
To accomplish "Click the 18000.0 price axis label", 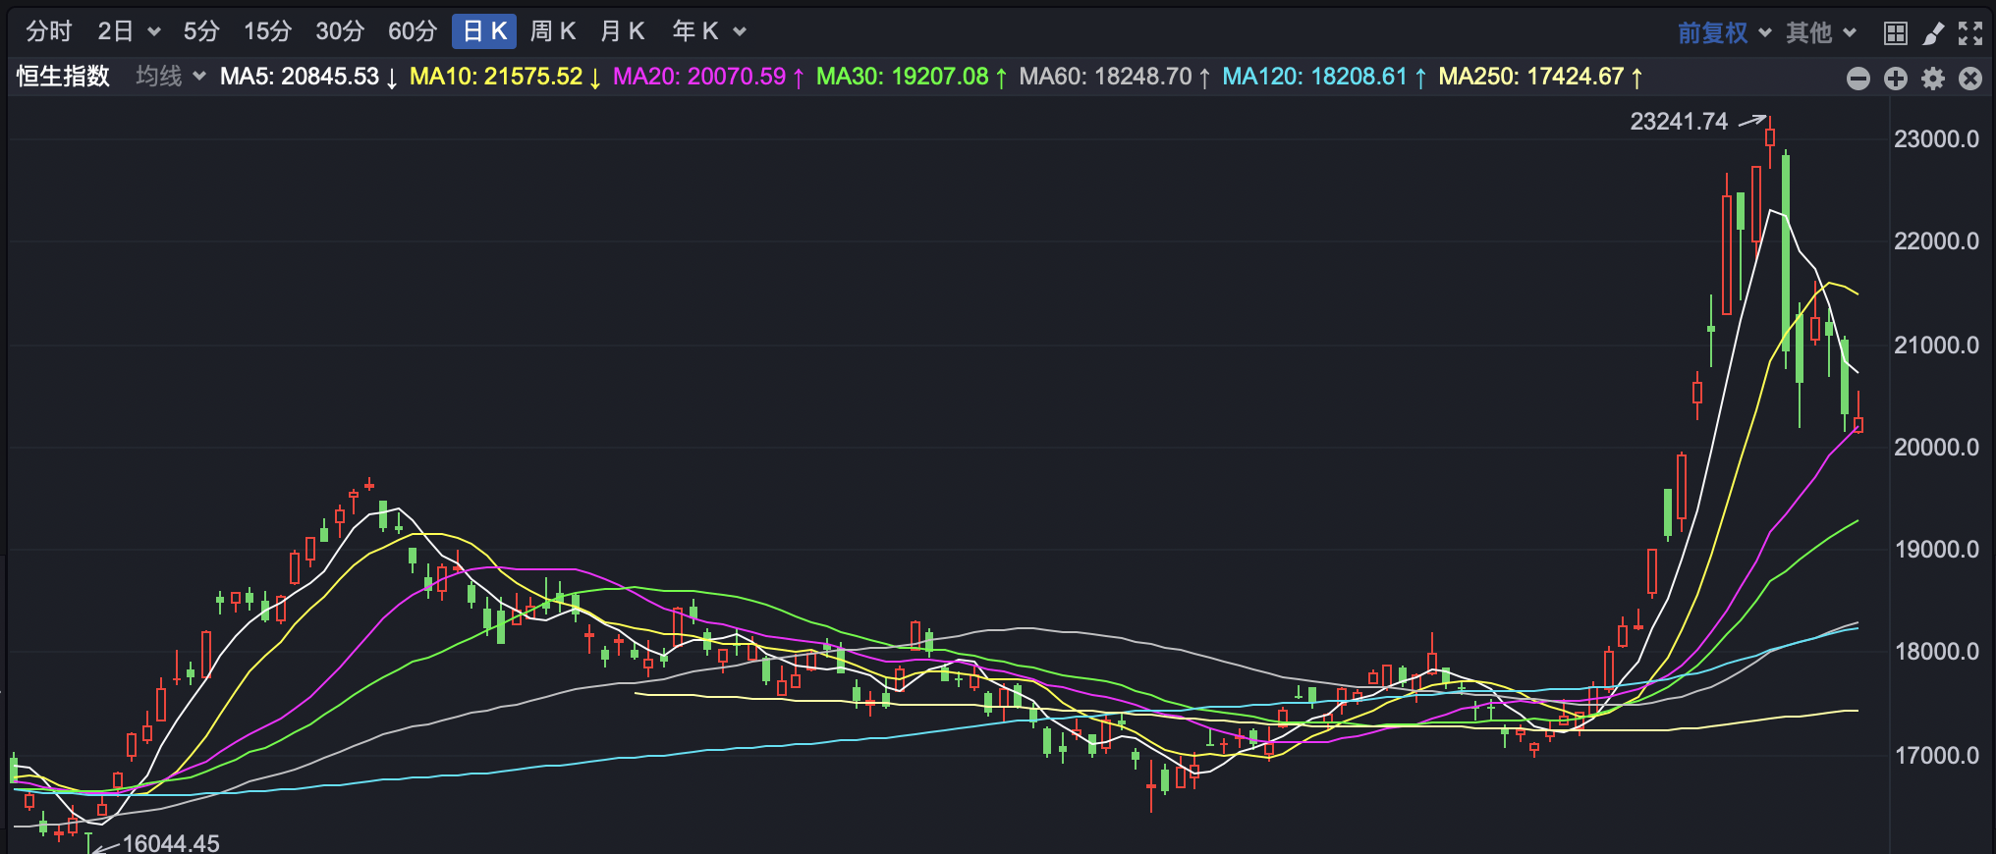I will pyautogui.click(x=1936, y=652).
